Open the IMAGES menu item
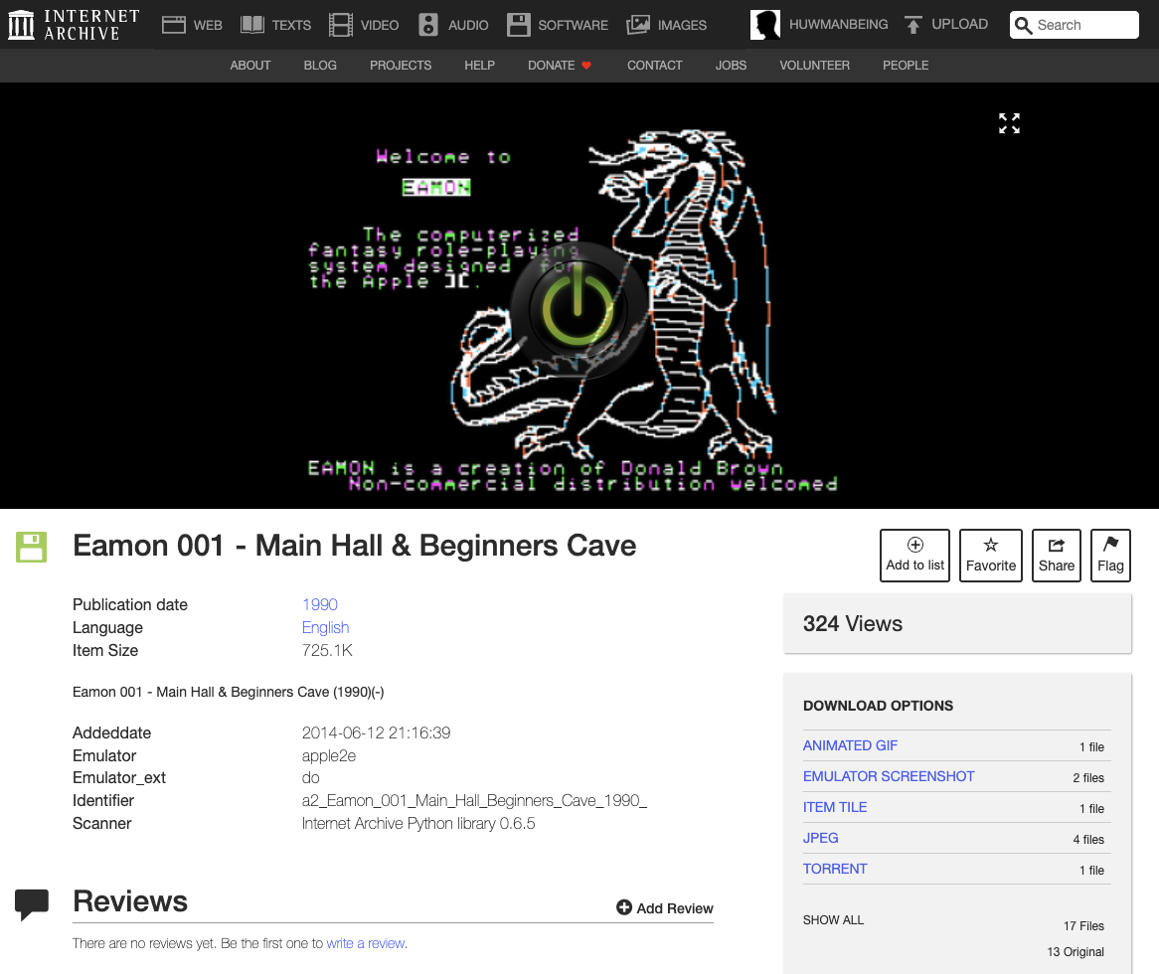 coord(682,25)
